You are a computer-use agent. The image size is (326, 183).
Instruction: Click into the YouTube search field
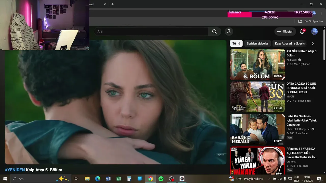coord(151,32)
